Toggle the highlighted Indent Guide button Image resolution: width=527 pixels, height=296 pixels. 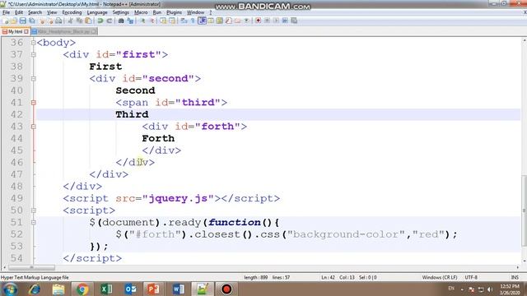pos(202,21)
